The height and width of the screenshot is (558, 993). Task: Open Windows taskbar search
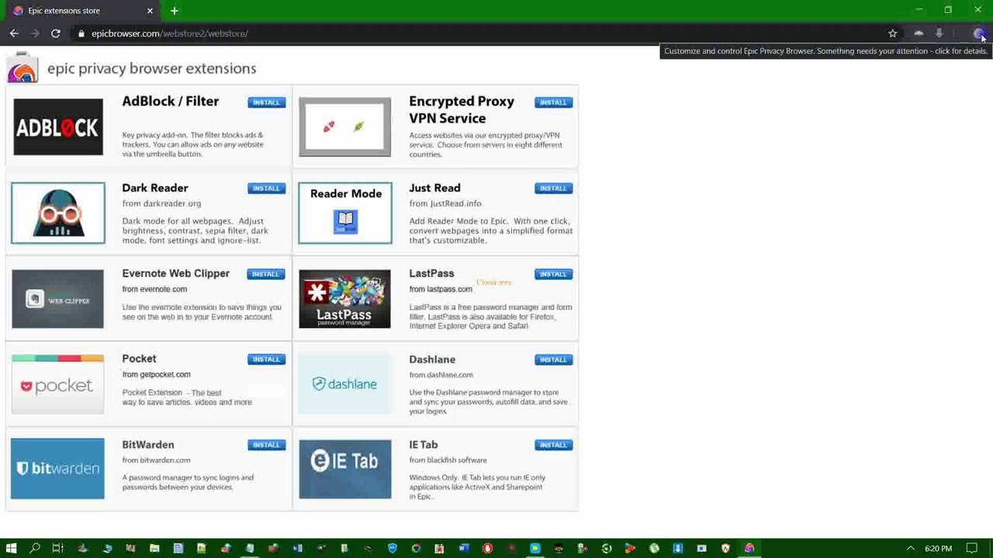pos(35,548)
